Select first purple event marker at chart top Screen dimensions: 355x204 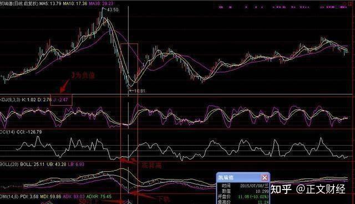pos(221,7)
